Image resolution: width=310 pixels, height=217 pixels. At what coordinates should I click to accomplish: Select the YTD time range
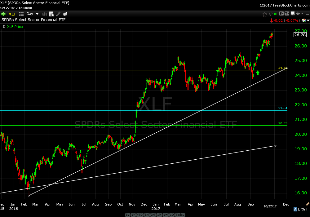[140, 215]
